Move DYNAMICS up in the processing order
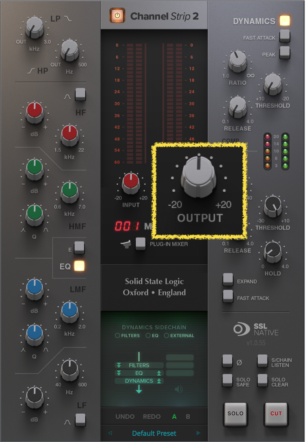Image resolution: width=306 pixels, height=442 pixels. [159, 381]
